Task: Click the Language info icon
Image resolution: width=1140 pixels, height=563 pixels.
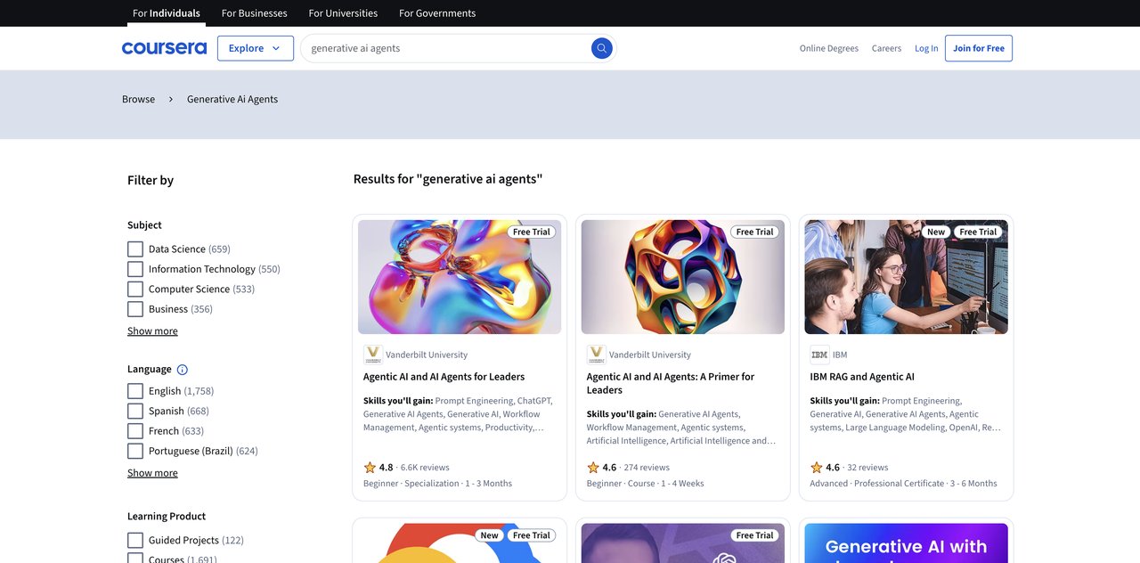Action: coord(183,370)
